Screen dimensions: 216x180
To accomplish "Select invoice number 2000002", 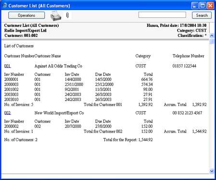I will click(11, 126).
